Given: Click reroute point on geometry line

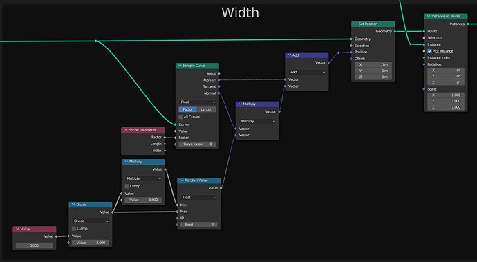Looking at the screenshot, I should coord(96,41).
